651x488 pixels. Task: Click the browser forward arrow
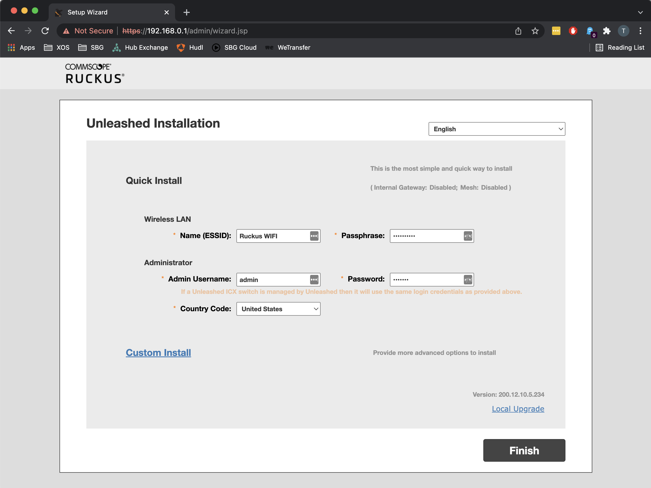28,31
